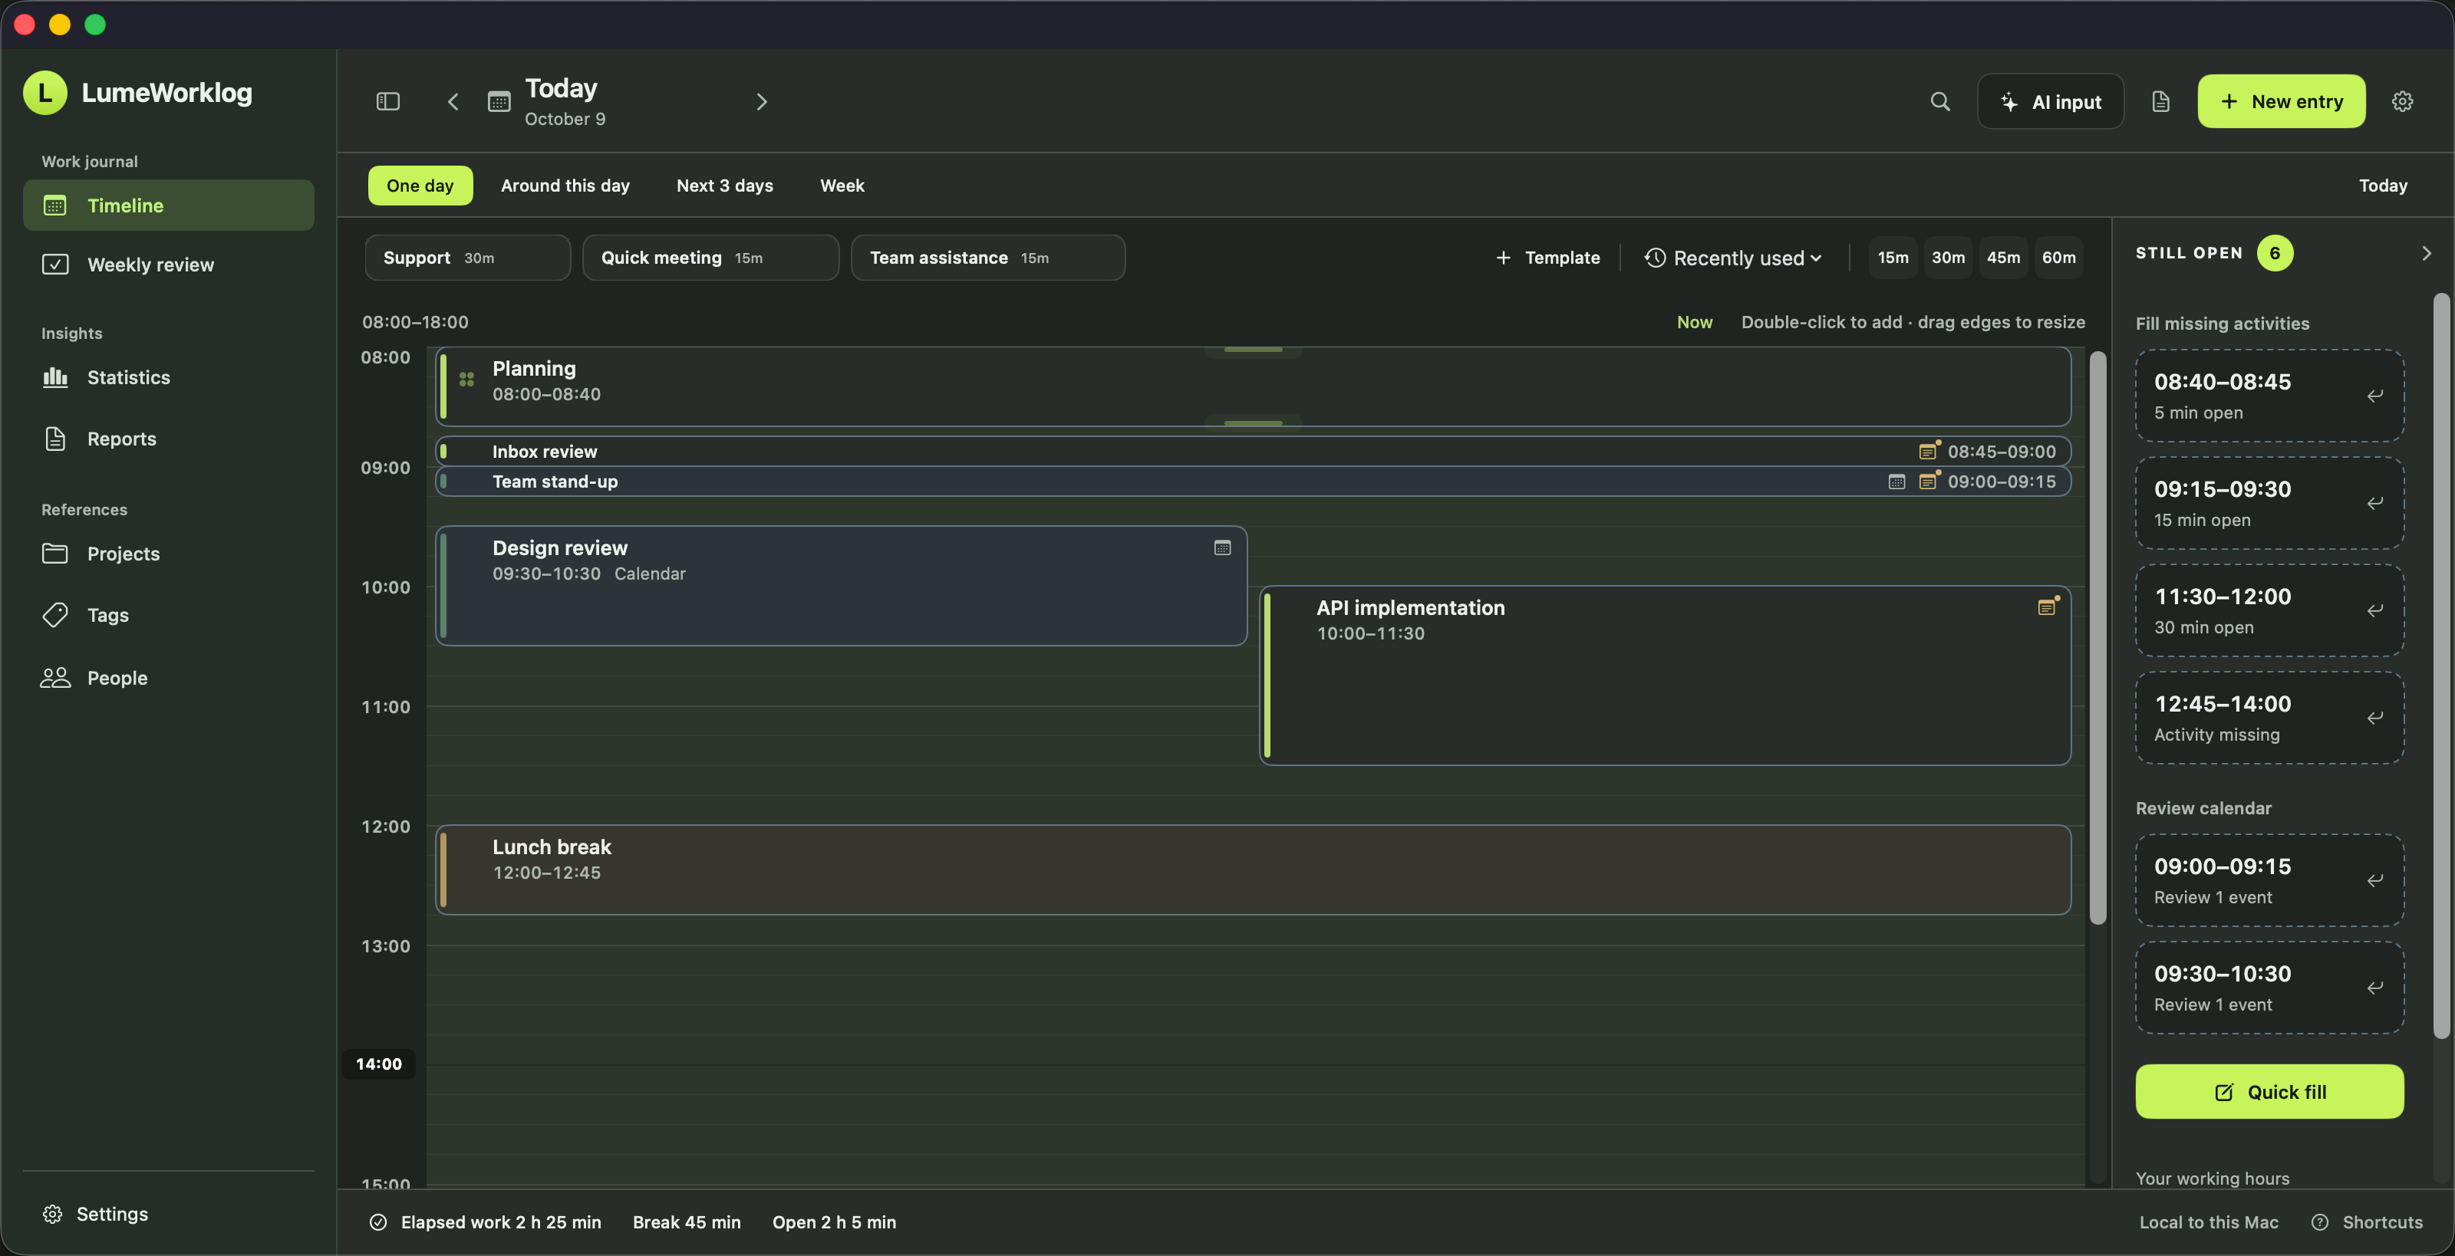Click the timeline vertical scrollbar

coord(2097,638)
